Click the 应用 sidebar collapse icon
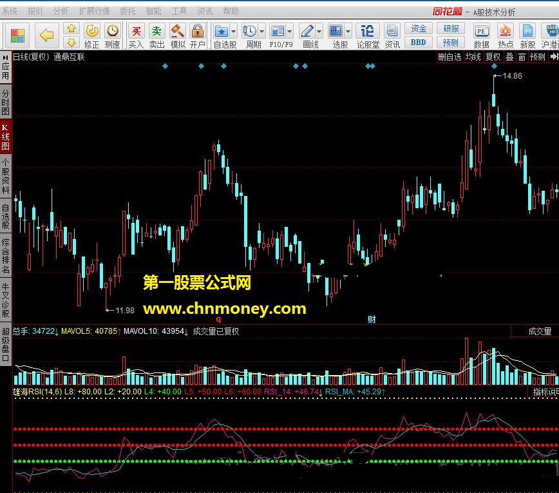This screenshot has height=493, width=559. (5, 57)
